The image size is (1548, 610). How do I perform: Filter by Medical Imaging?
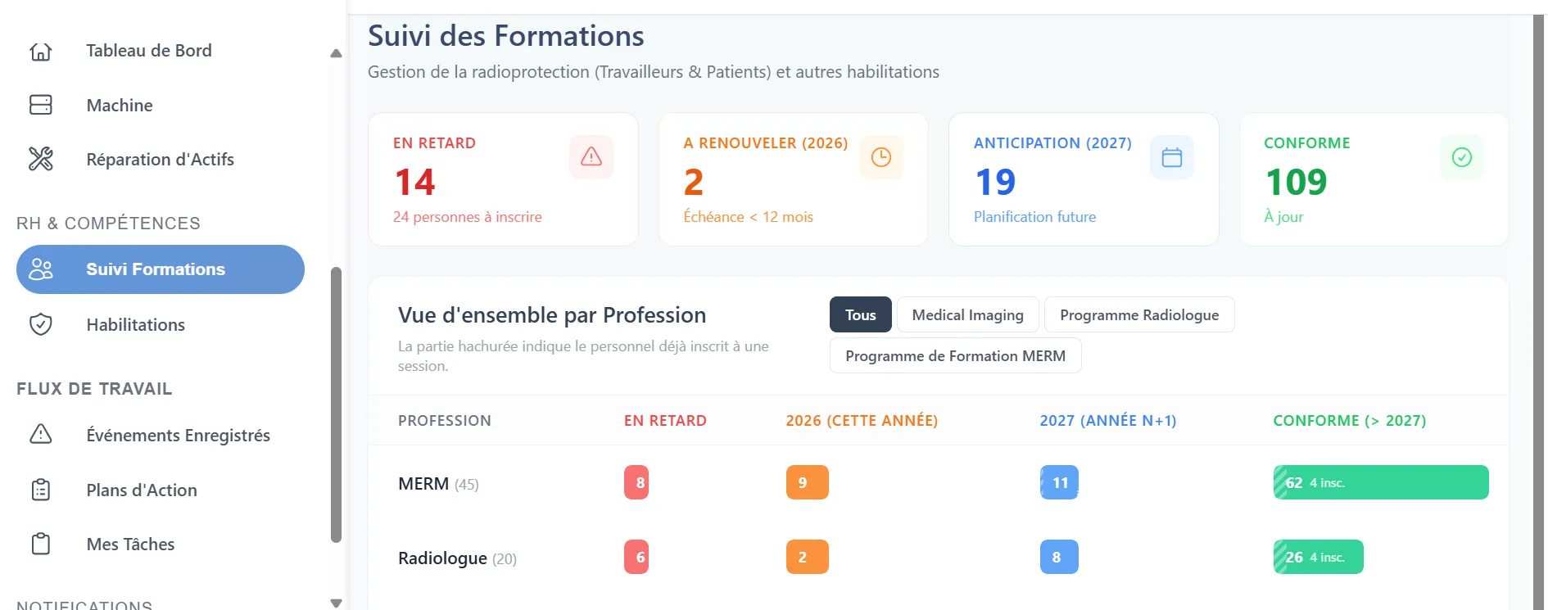pyautogui.click(x=968, y=314)
